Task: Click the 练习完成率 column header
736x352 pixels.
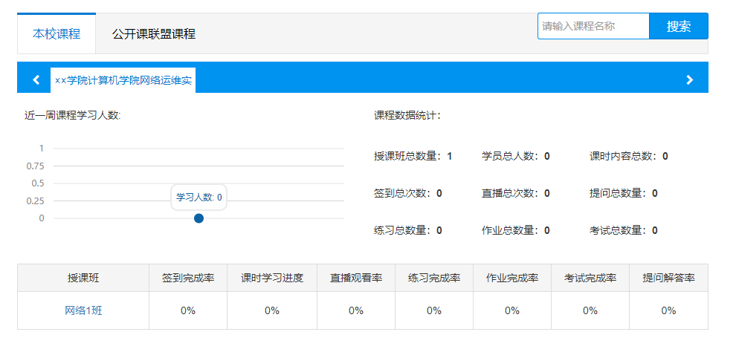Action: [434, 278]
